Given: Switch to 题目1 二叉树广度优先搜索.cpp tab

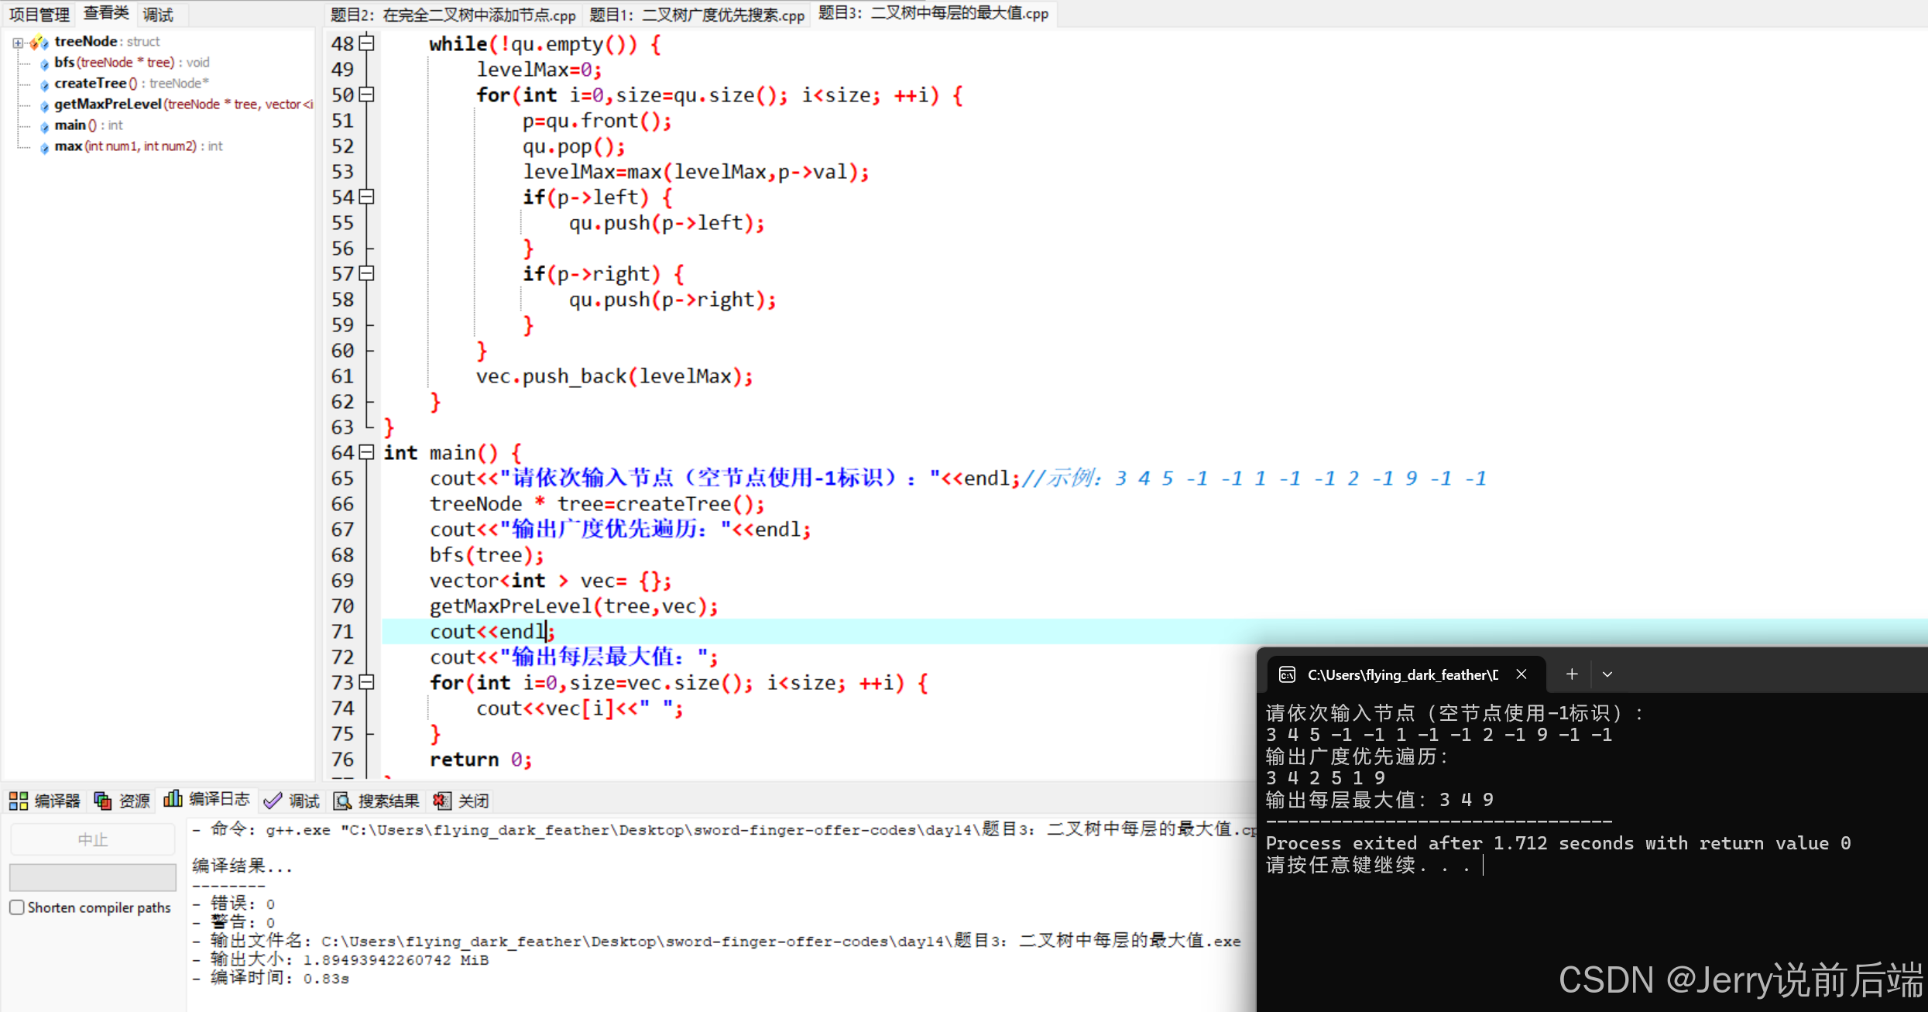Looking at the screenshot, I should point(696,14).
